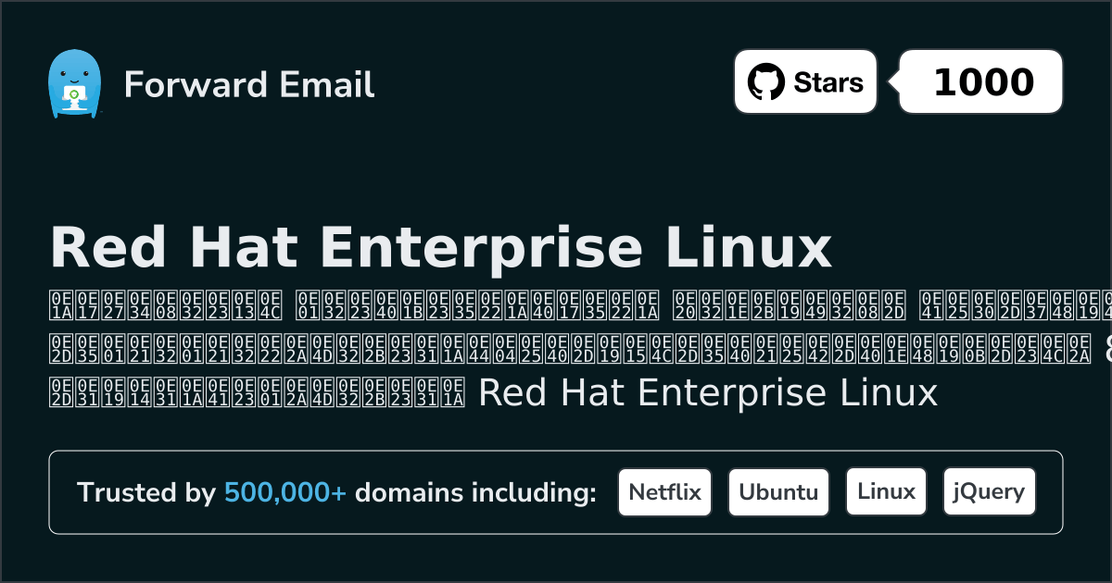Click the GitHub Stars badge
Viewport: 1112px width, 583px height.
805,81
